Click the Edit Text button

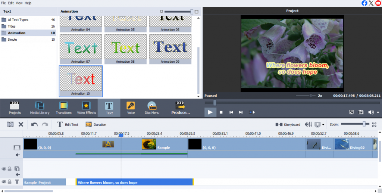[x=68, y=125]
